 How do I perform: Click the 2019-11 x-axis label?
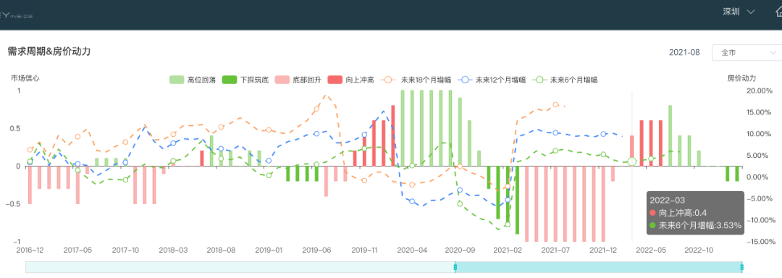[x=364, y=250]
